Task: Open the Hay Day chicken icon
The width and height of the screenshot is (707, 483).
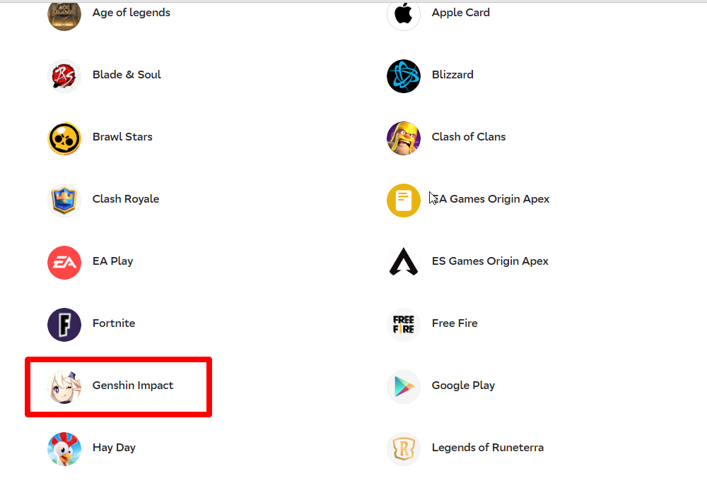Action: (x=64, y=449)
